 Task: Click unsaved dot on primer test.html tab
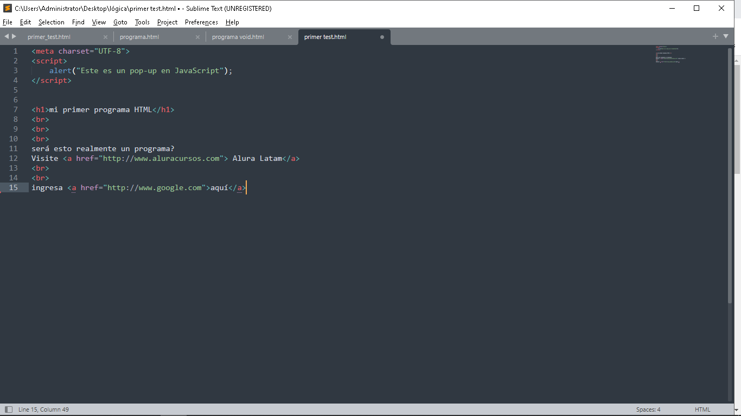tap(382, 37)
